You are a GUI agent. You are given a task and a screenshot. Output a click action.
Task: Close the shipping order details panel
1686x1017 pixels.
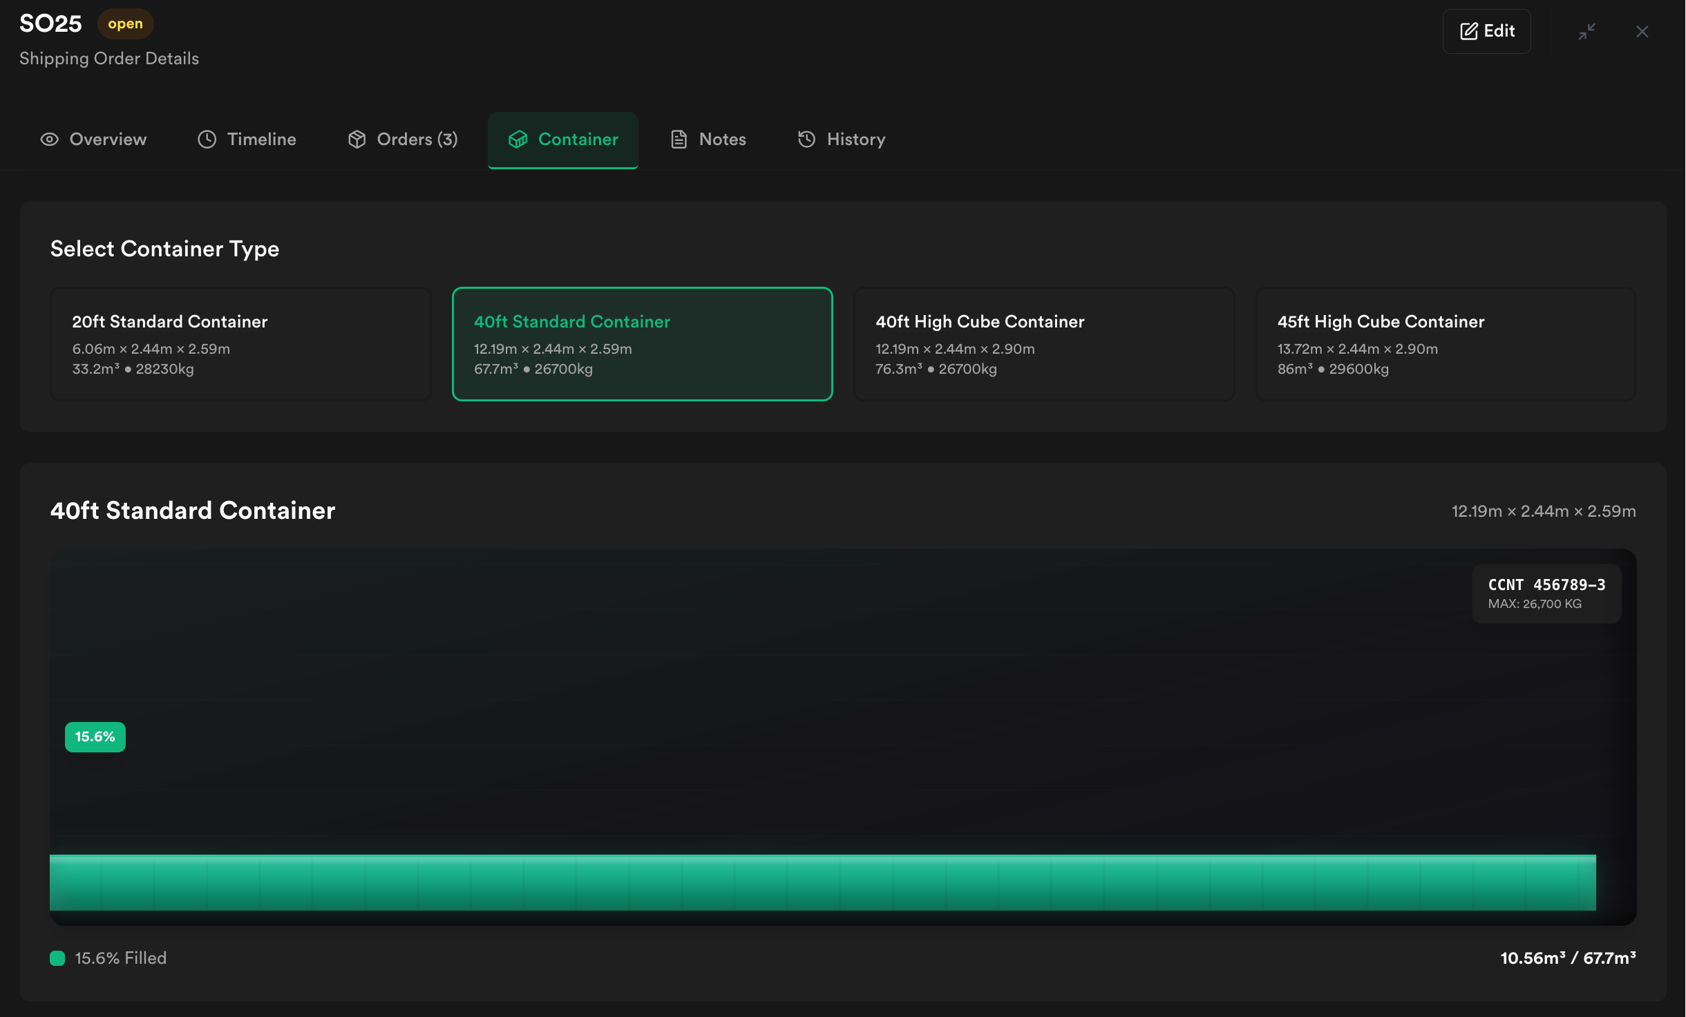click(x=1642, y=31)
